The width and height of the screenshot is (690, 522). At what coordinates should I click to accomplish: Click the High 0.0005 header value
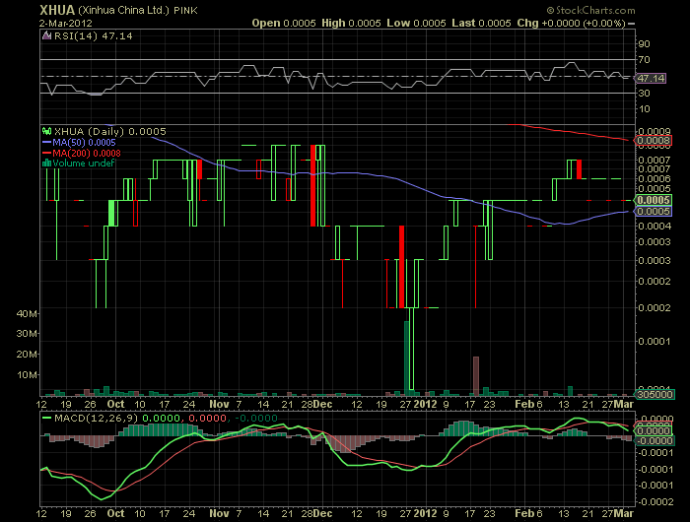(x=351, y=23)
